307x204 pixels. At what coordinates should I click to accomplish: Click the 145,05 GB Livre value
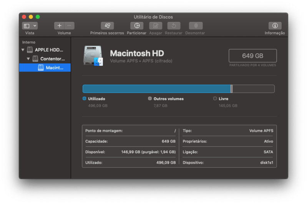point(228,106)
